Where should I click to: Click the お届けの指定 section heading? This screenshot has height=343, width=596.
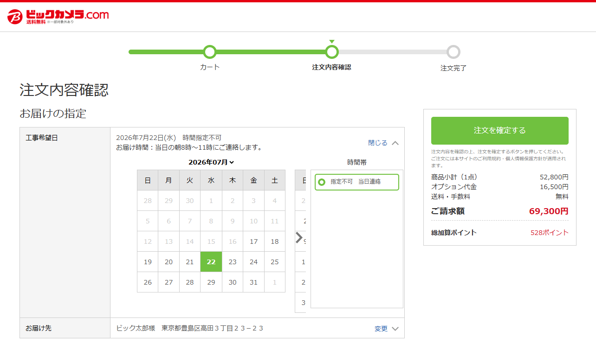click(53, 114)
